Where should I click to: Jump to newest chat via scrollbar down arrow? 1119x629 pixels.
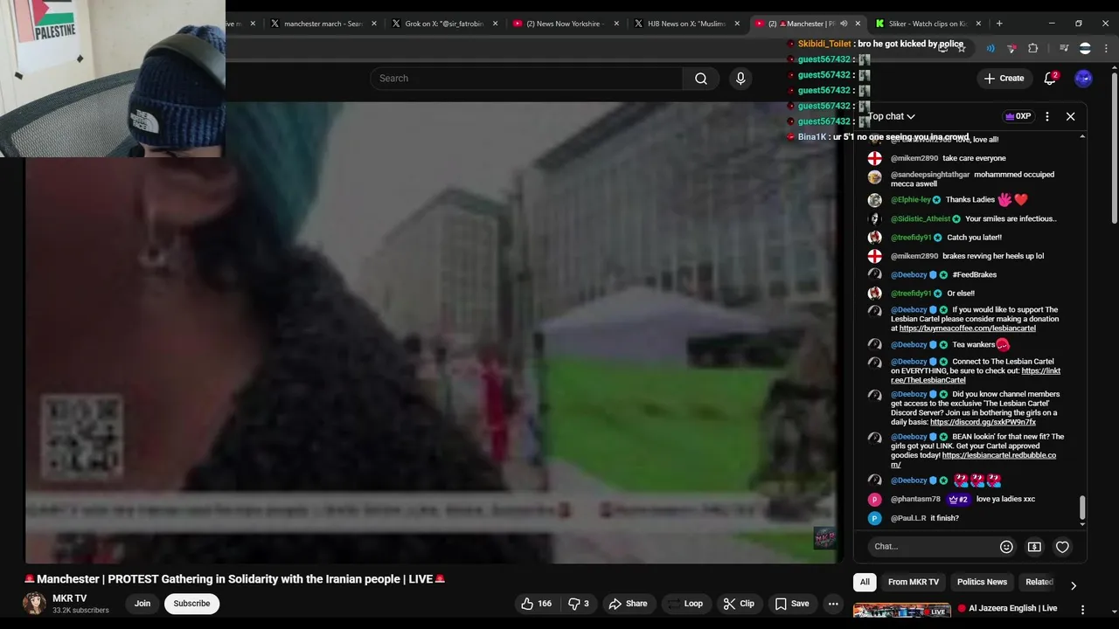(x=1082, y=523)
